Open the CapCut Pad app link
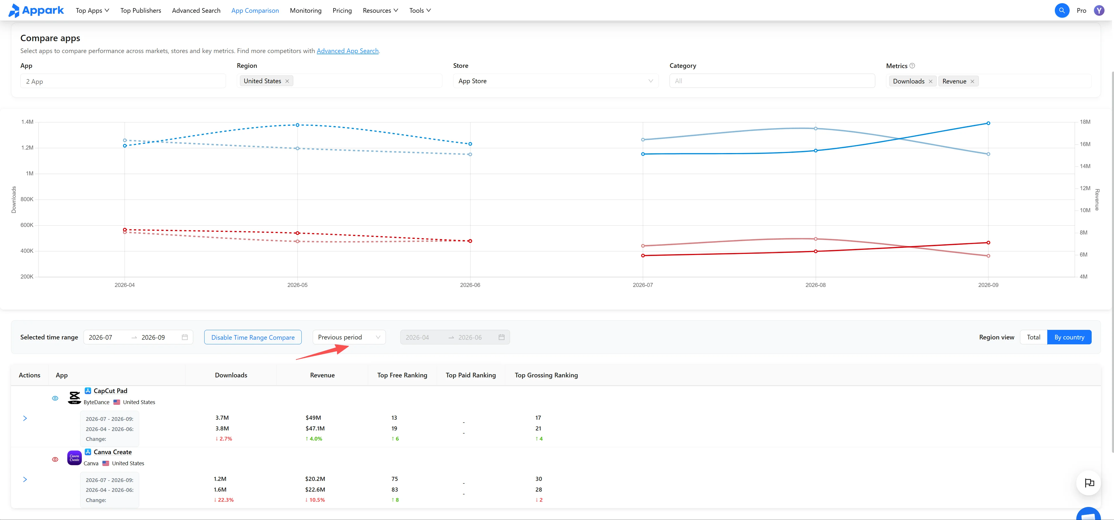This screenshot has height=520, width=1114. pos(110,391)
